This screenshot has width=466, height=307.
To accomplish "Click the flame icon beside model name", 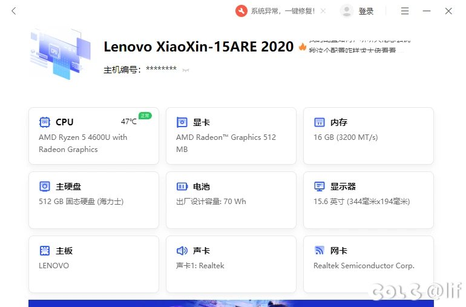I will coord(302,47).
